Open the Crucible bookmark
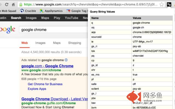Image resolution: width=175 pixels, height=109 pixels. pyautogui.click(x=28, y=11)
